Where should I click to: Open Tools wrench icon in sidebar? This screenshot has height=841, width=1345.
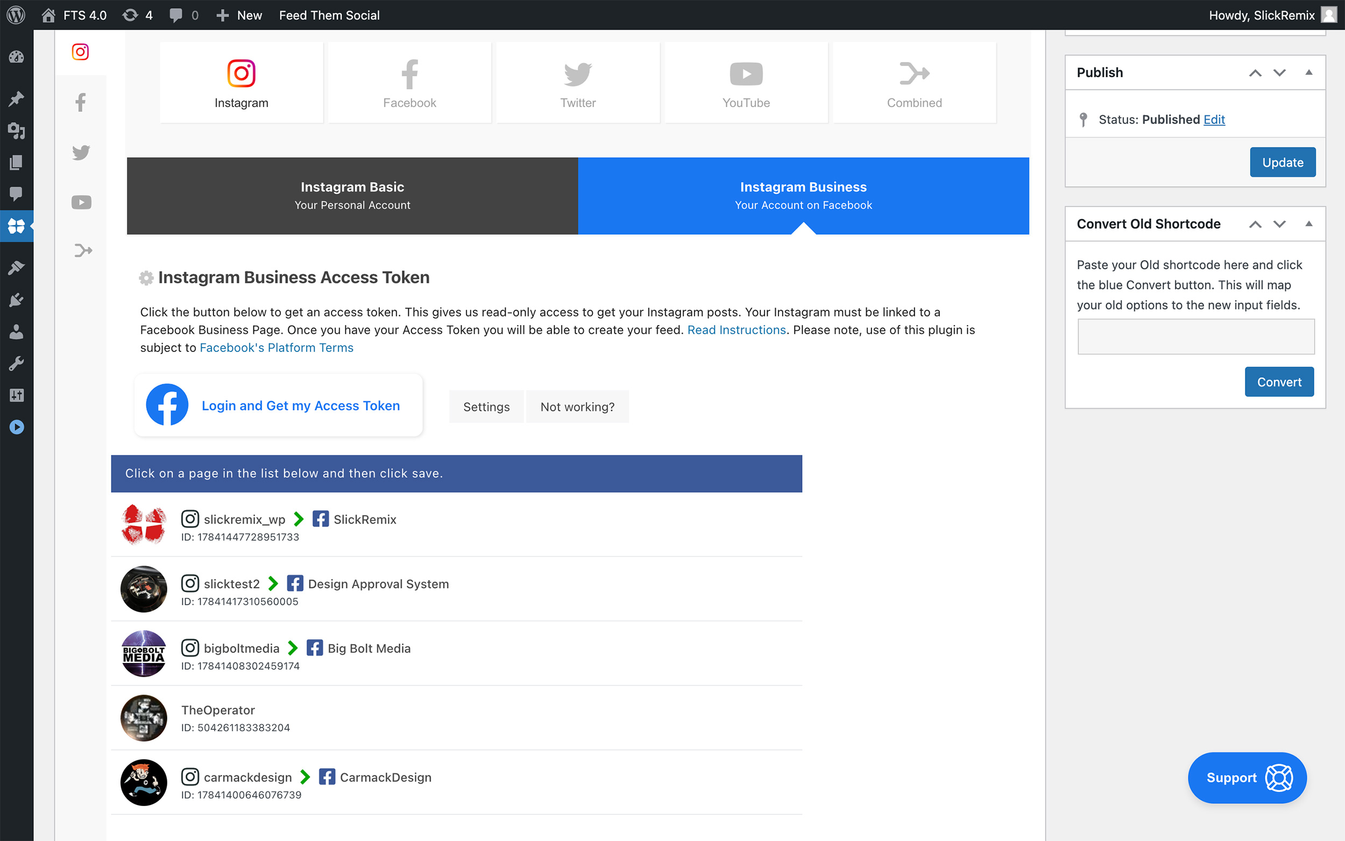[x=16, y=363]
